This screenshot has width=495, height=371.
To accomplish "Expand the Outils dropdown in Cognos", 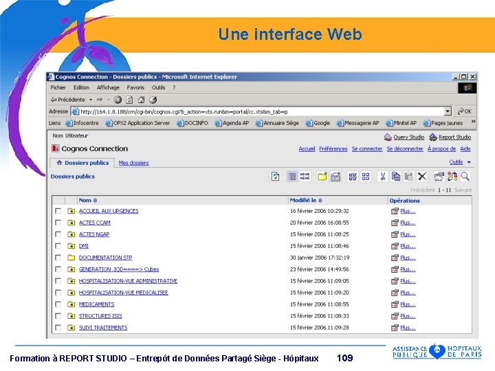I will pos(469,162).
